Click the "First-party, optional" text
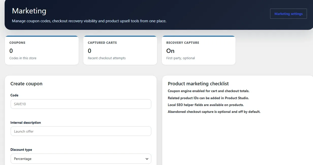The width and height of the screenshot is (313, 165). click(x=180, y=58)
